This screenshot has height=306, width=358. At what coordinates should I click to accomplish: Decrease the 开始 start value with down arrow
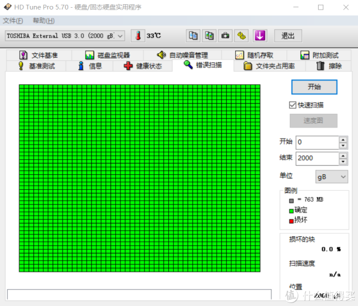(x=343, y=146)
